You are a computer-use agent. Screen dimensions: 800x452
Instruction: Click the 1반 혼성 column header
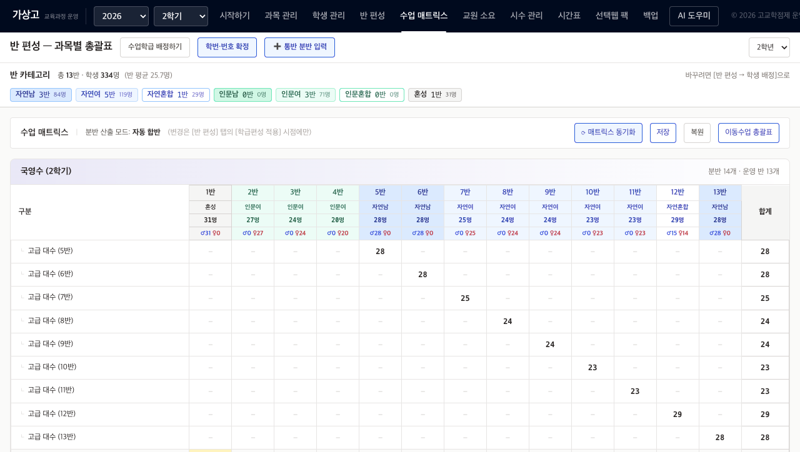pyautogui.click(x=210, y=212)
